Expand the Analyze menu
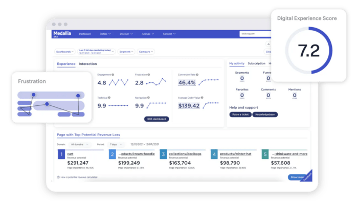This screenshot has width=358, height=201. click(148, 34)
